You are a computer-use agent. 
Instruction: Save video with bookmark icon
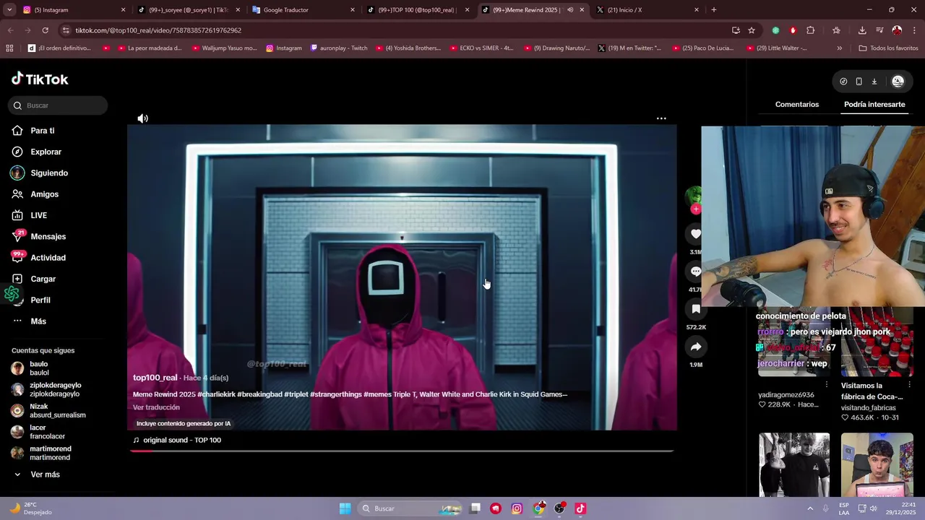pyautogui.click(x=695, y=309)
